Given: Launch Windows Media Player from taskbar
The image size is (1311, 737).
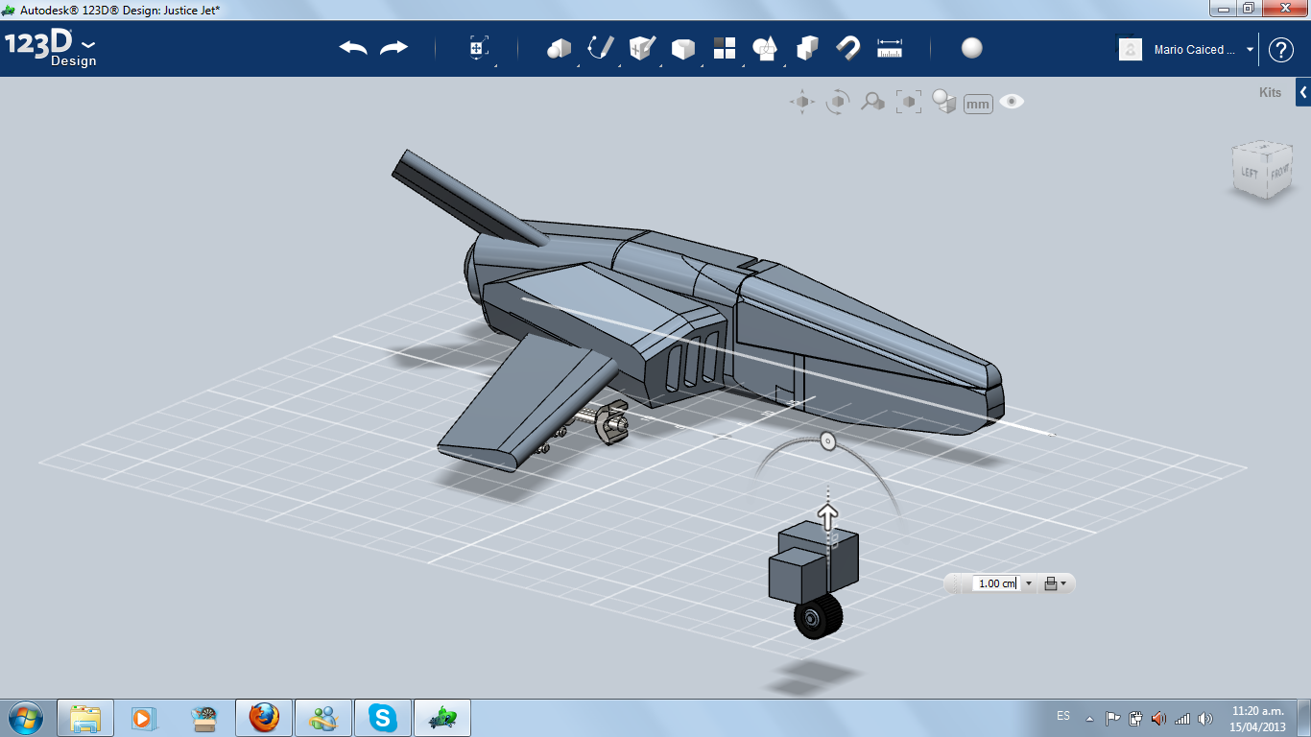Looking at the screenshot, I should click(x=144, y=717).
